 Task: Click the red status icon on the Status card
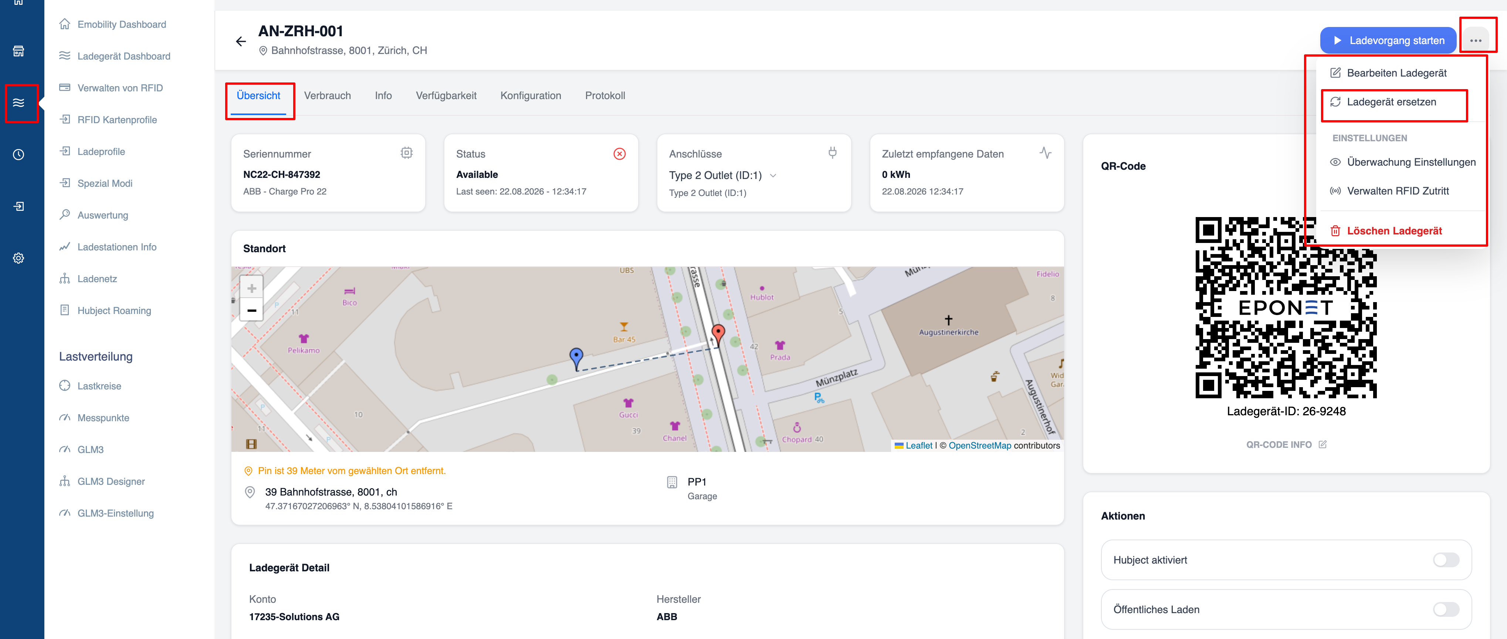620,154
